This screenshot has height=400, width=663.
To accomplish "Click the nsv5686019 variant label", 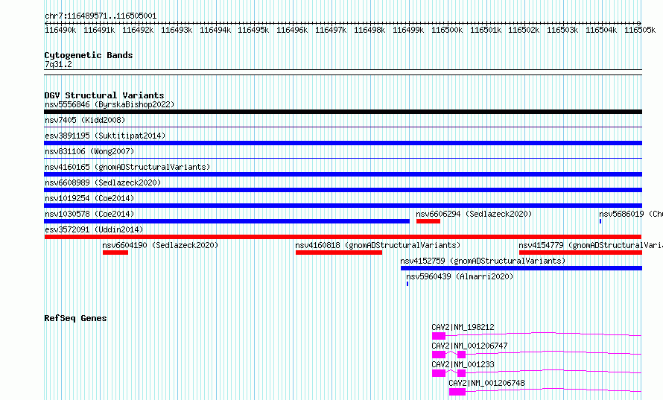I will pos(630,214).
